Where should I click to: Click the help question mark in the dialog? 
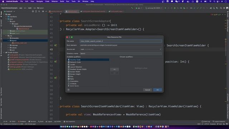pos(68,90)
